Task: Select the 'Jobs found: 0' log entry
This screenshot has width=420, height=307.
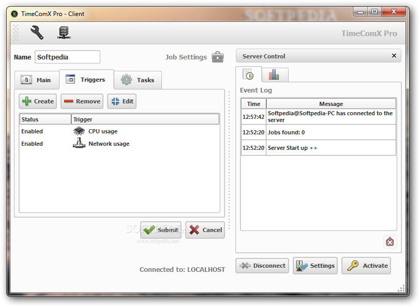Action: pyautogui.click(x=319, y=132)
